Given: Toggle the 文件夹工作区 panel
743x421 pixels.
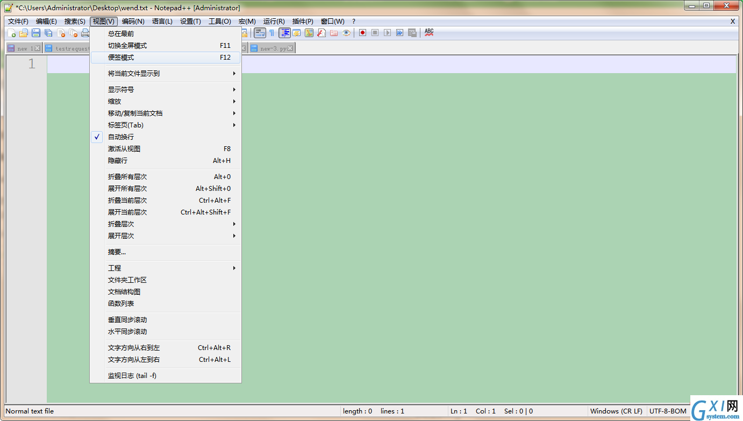Looking at the screenshot, I should click(166, 280).
